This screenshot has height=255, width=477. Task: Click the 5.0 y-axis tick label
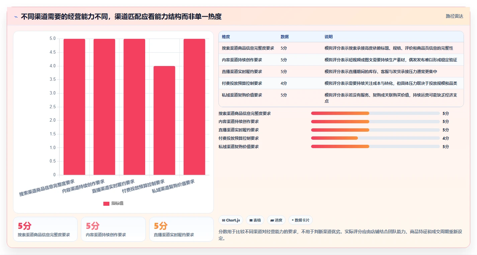tap(53, 39)
